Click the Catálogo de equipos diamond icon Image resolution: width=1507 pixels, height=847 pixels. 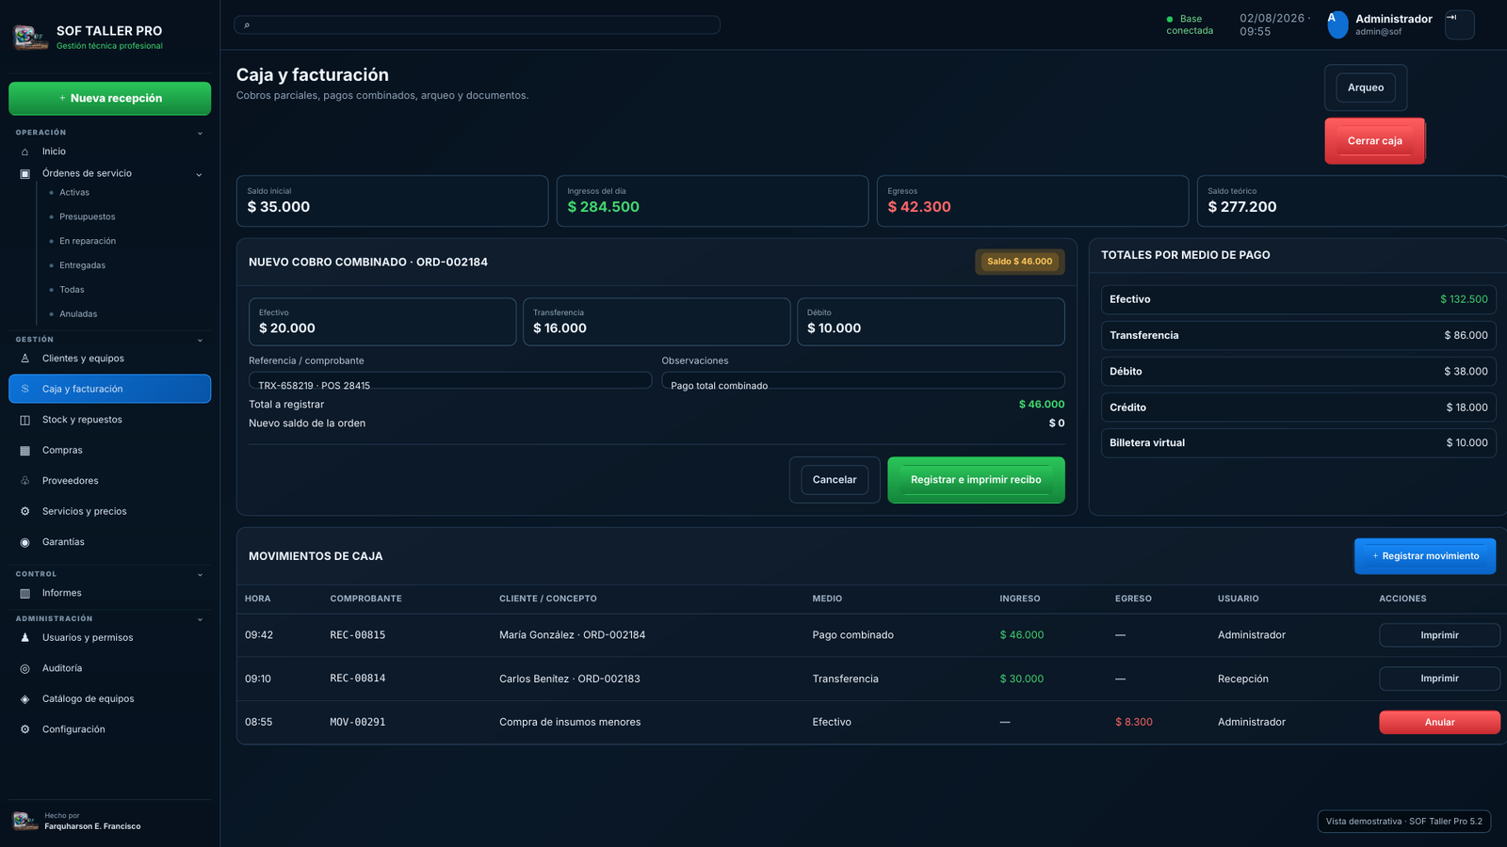click(x=25, y=699)
